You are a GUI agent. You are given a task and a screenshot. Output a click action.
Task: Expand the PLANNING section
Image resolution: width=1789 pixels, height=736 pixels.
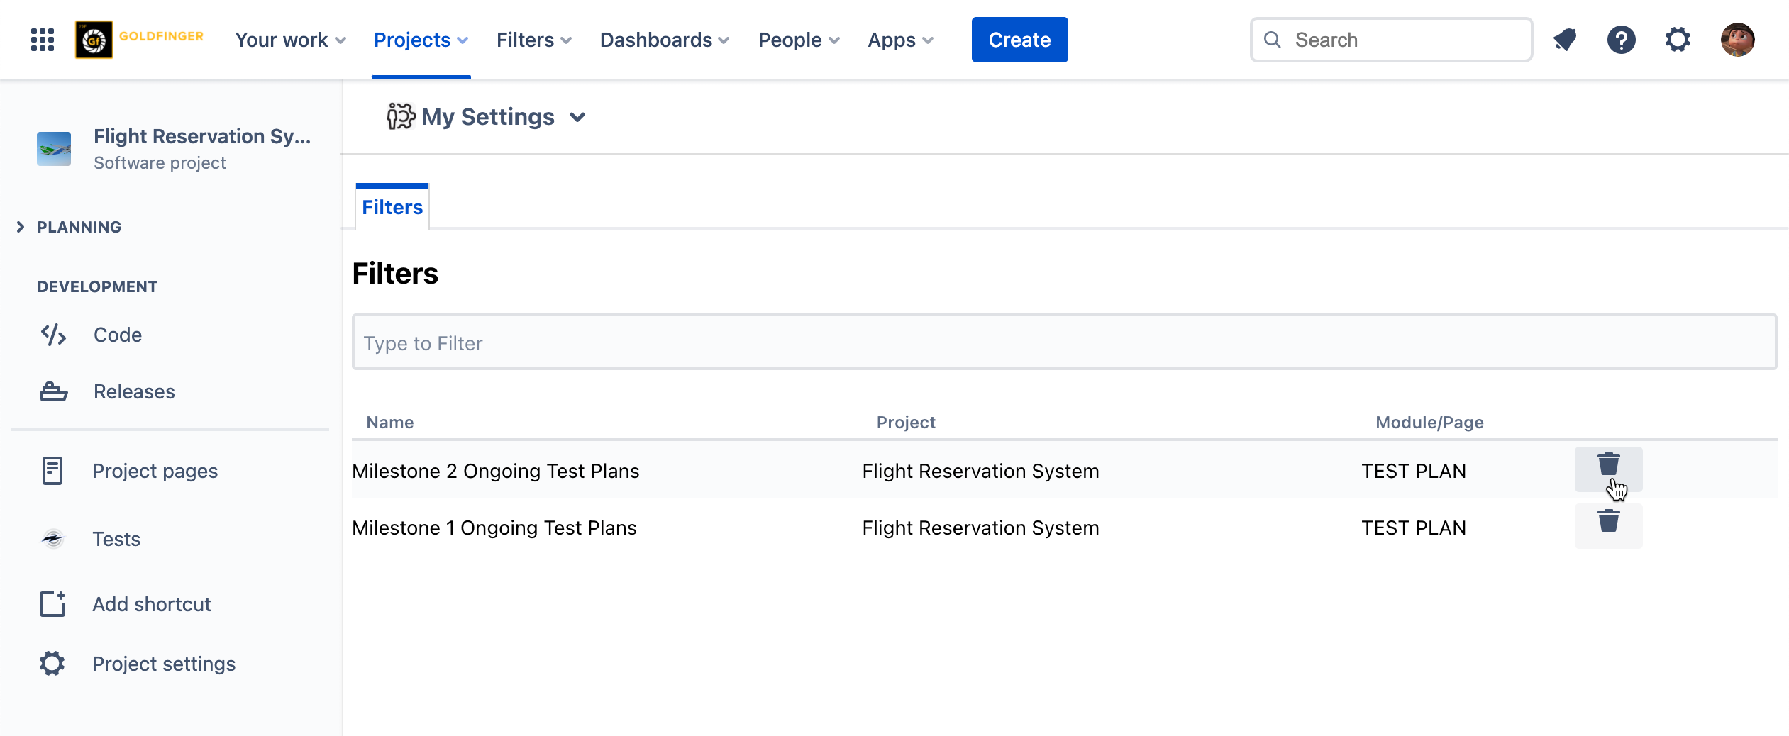tap(21, 227)
